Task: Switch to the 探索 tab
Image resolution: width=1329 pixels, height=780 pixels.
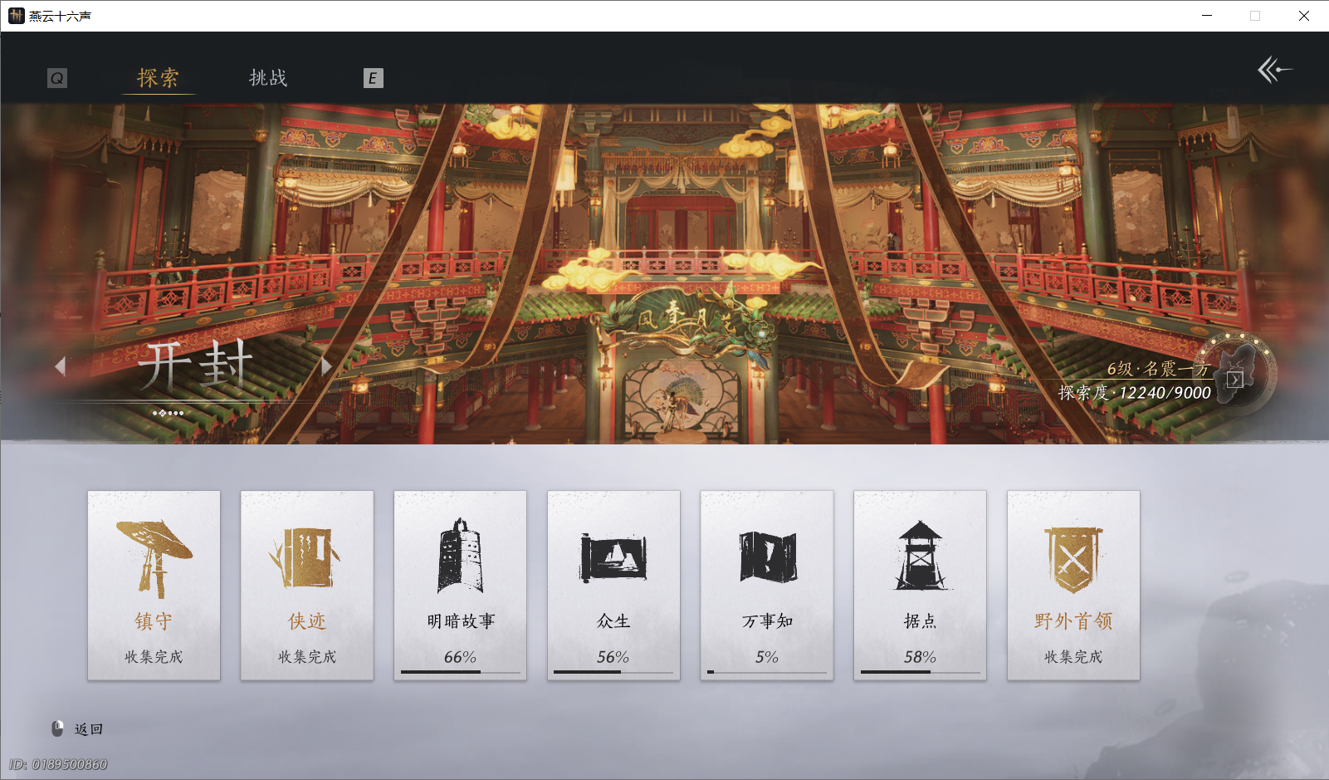Action: [x=157, y=77]
